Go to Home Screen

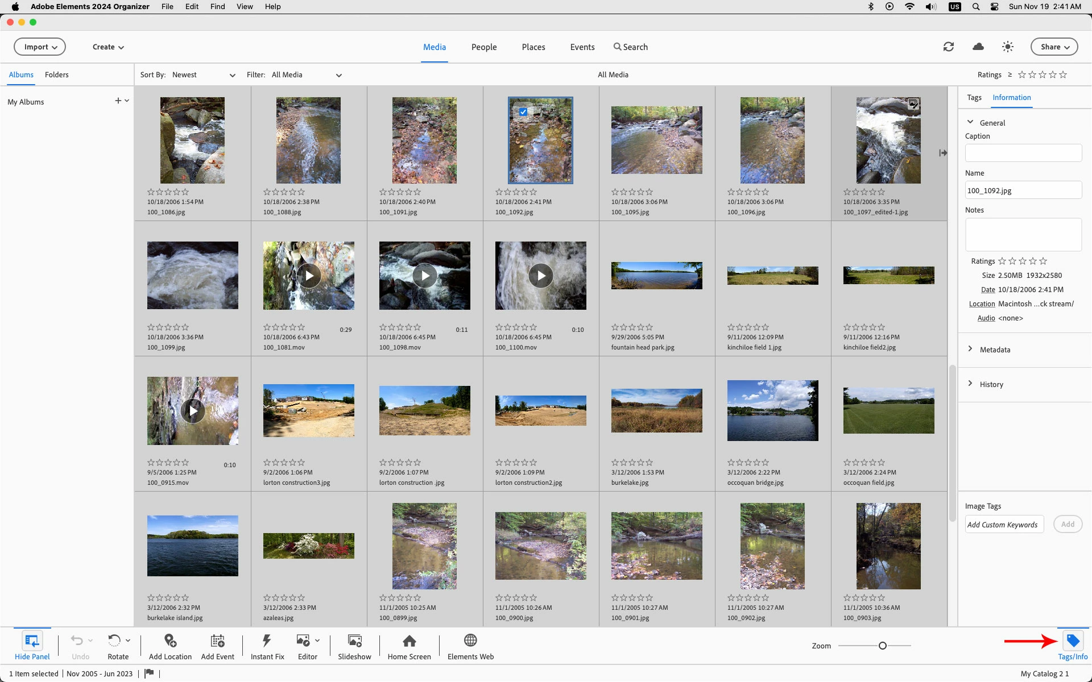point(409,641)
